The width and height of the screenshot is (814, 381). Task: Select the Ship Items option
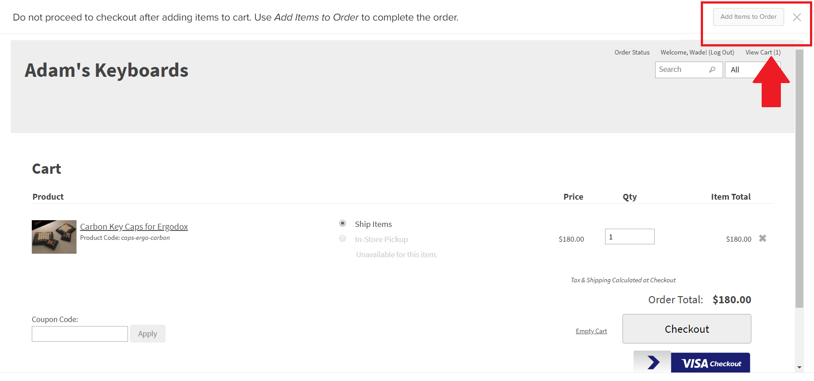pos(342,223)
